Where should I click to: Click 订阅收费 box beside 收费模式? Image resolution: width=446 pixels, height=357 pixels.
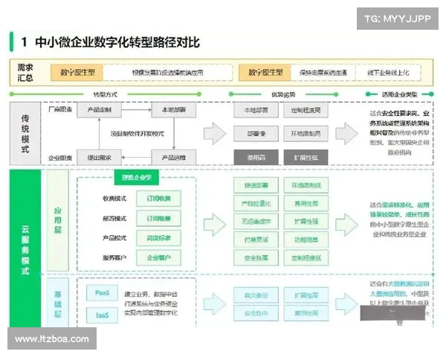pyautogui.click(x=159, y=199)
